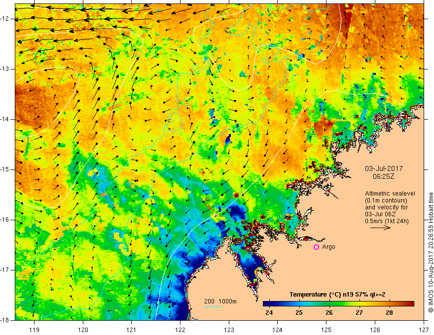
Task: Click the 'Altimetric sealevel' text line
Action: 390,194
